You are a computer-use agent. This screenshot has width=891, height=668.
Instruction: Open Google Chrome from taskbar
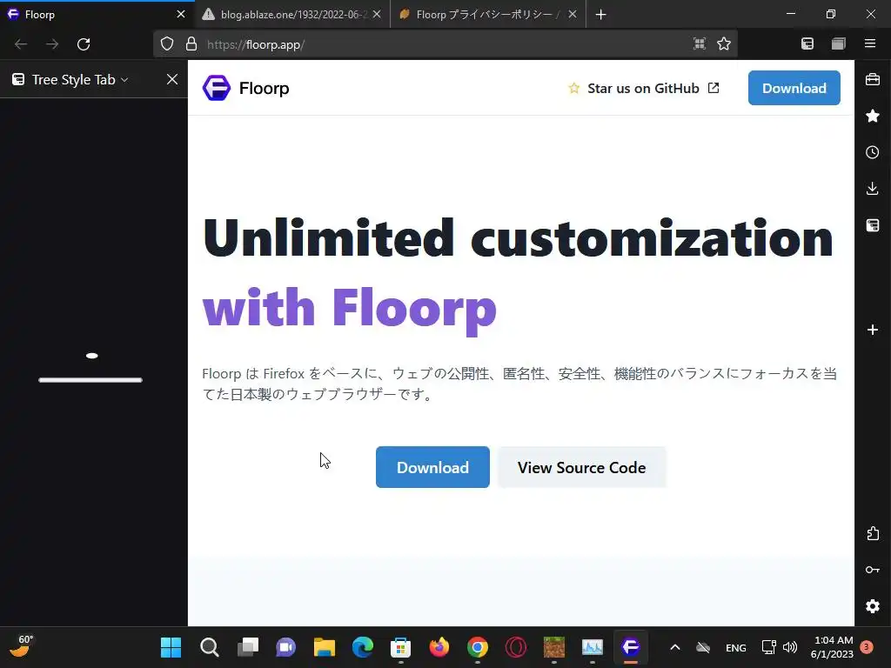478,647
